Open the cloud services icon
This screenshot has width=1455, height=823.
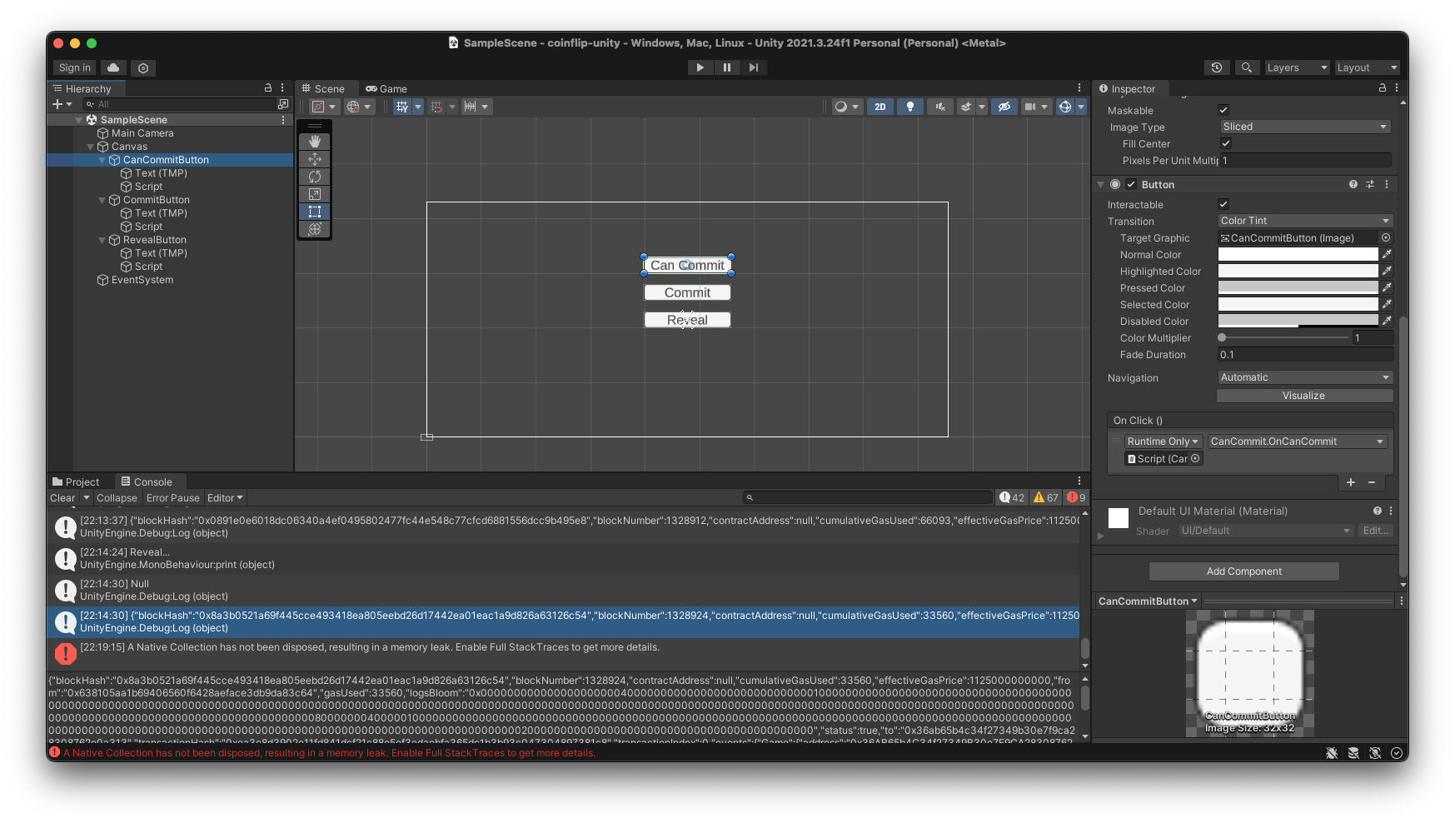[113, 67]
